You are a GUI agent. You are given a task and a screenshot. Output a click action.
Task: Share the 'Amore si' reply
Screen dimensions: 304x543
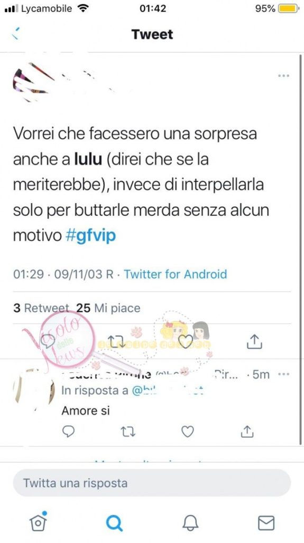point(247,432)
